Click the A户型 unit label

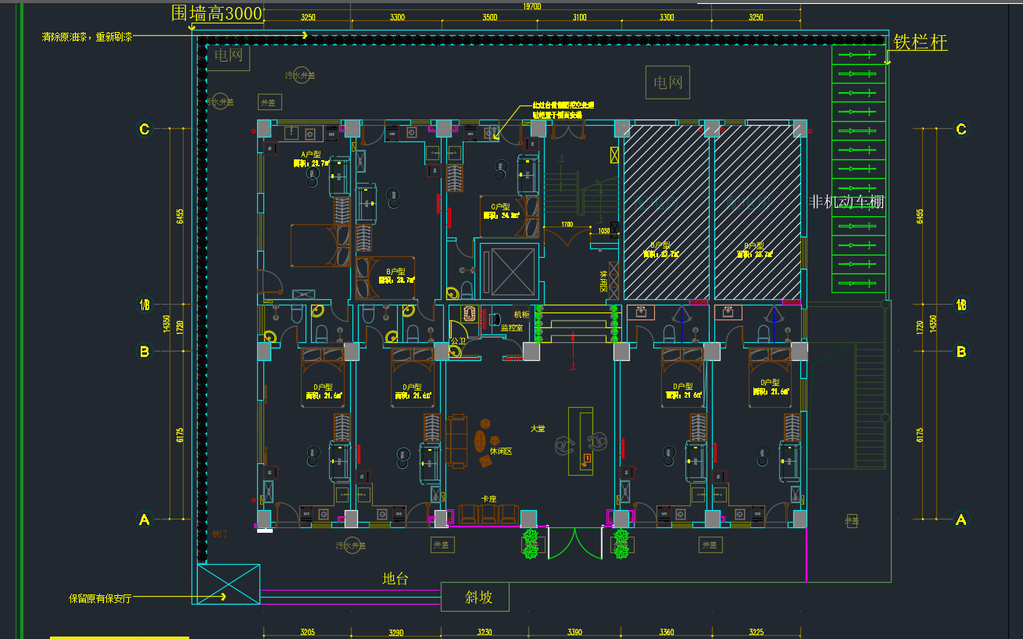tap(311, 155)
